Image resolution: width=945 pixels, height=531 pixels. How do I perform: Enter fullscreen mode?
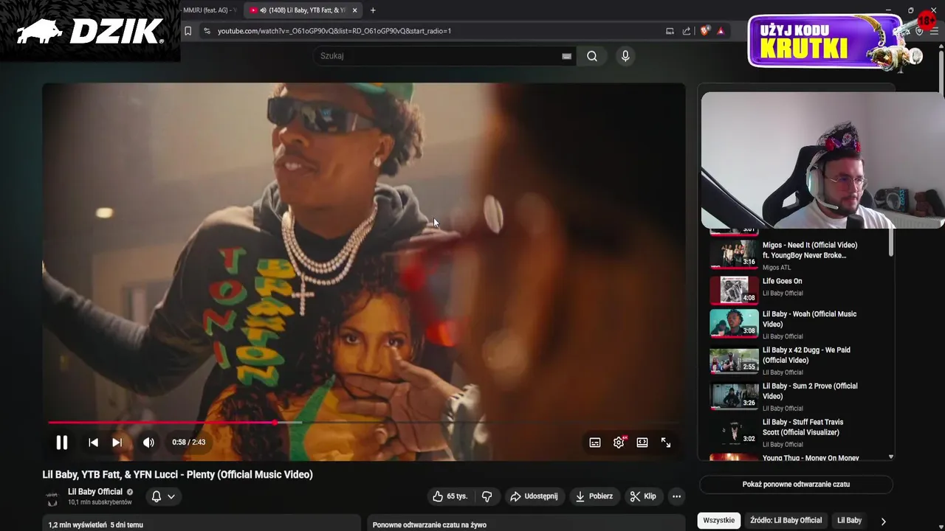666,442
